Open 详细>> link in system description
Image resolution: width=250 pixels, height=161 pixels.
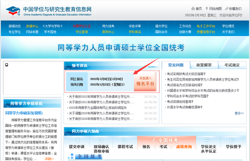[x=49, y=159]
